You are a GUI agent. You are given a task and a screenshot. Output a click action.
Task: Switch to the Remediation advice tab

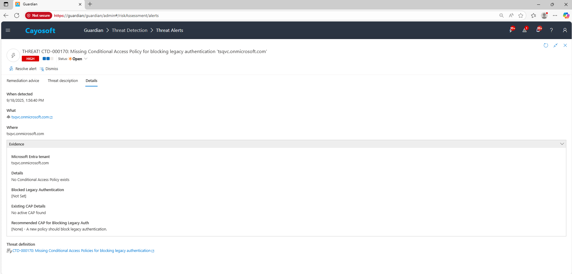click(x=23, y=81)
